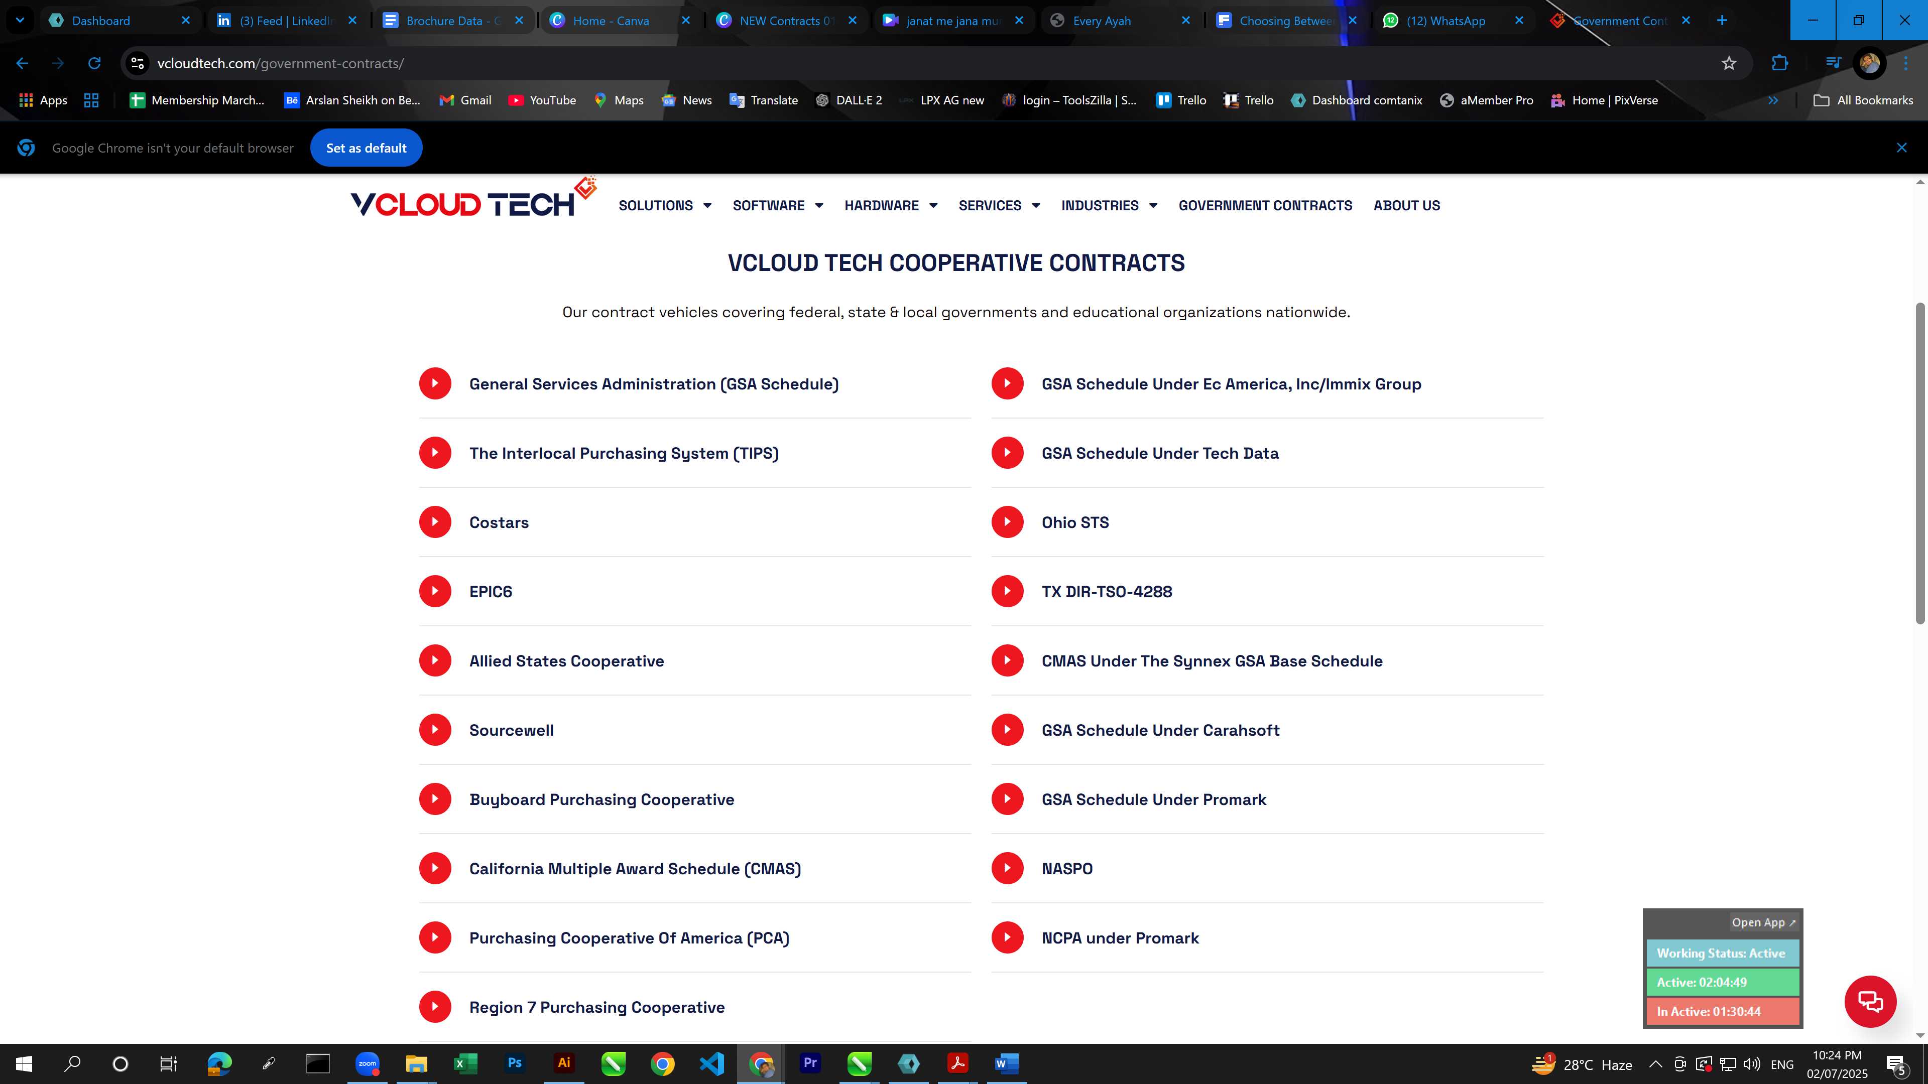This screenshot has height=1084, width=1928.
Task: Open Illustrator from the taskbar
Action: [x=564, y=1063]
